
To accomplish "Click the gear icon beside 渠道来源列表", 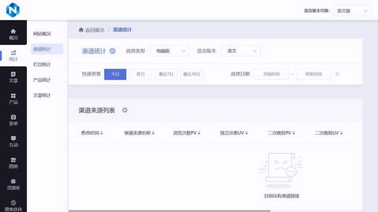I will [x=125, y=110].
